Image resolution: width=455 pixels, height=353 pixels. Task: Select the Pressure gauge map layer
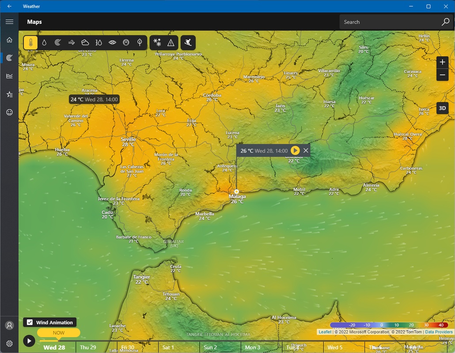[126, 43]
